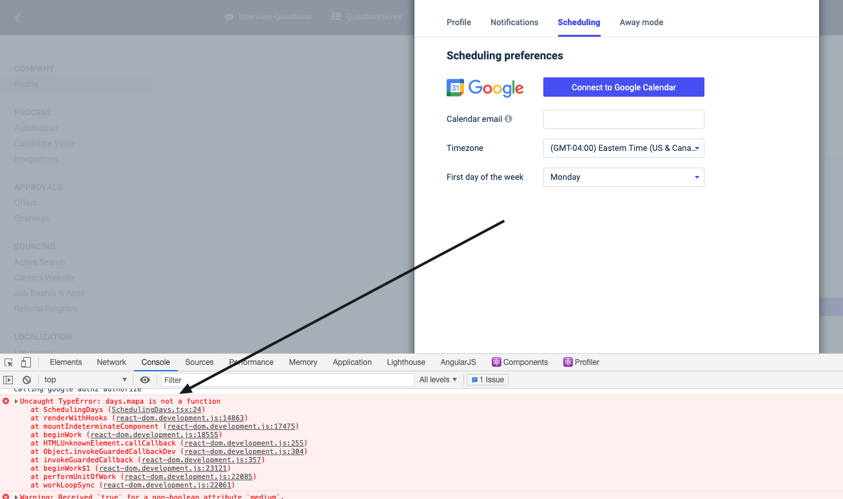Click Connect to Google Calendar button
The width and height of the screenshot is (843, 499).
tap(624, 88)
